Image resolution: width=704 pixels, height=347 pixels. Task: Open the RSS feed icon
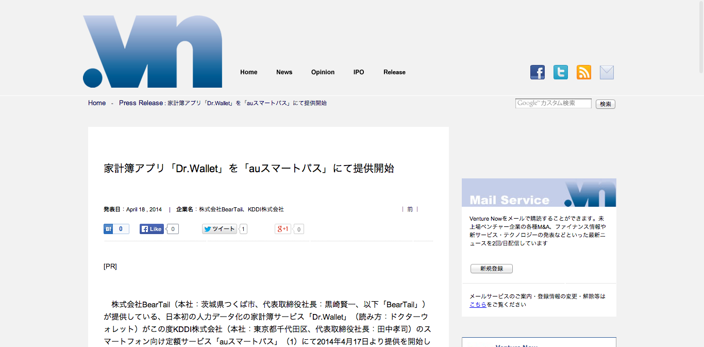click(x=584, y=72)
